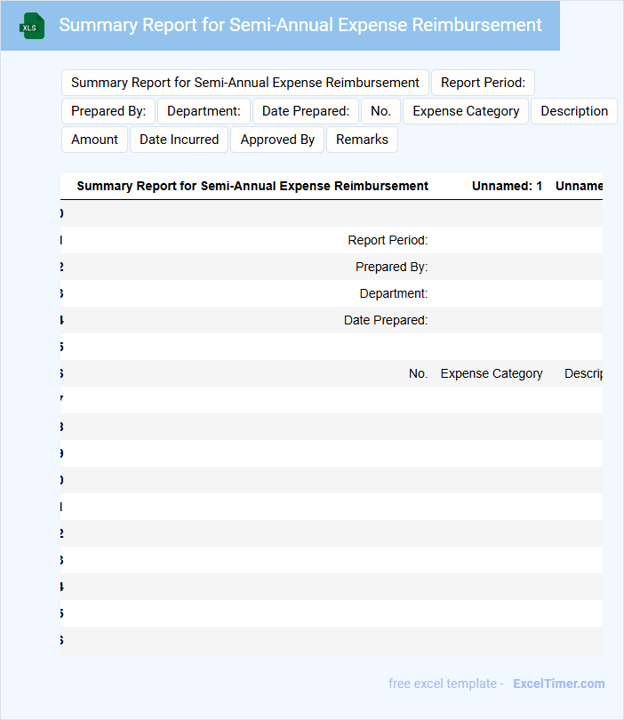Click the 'Expense Category' tag
Viewport: 624px width, 720px height.
[x=466, y=111]
